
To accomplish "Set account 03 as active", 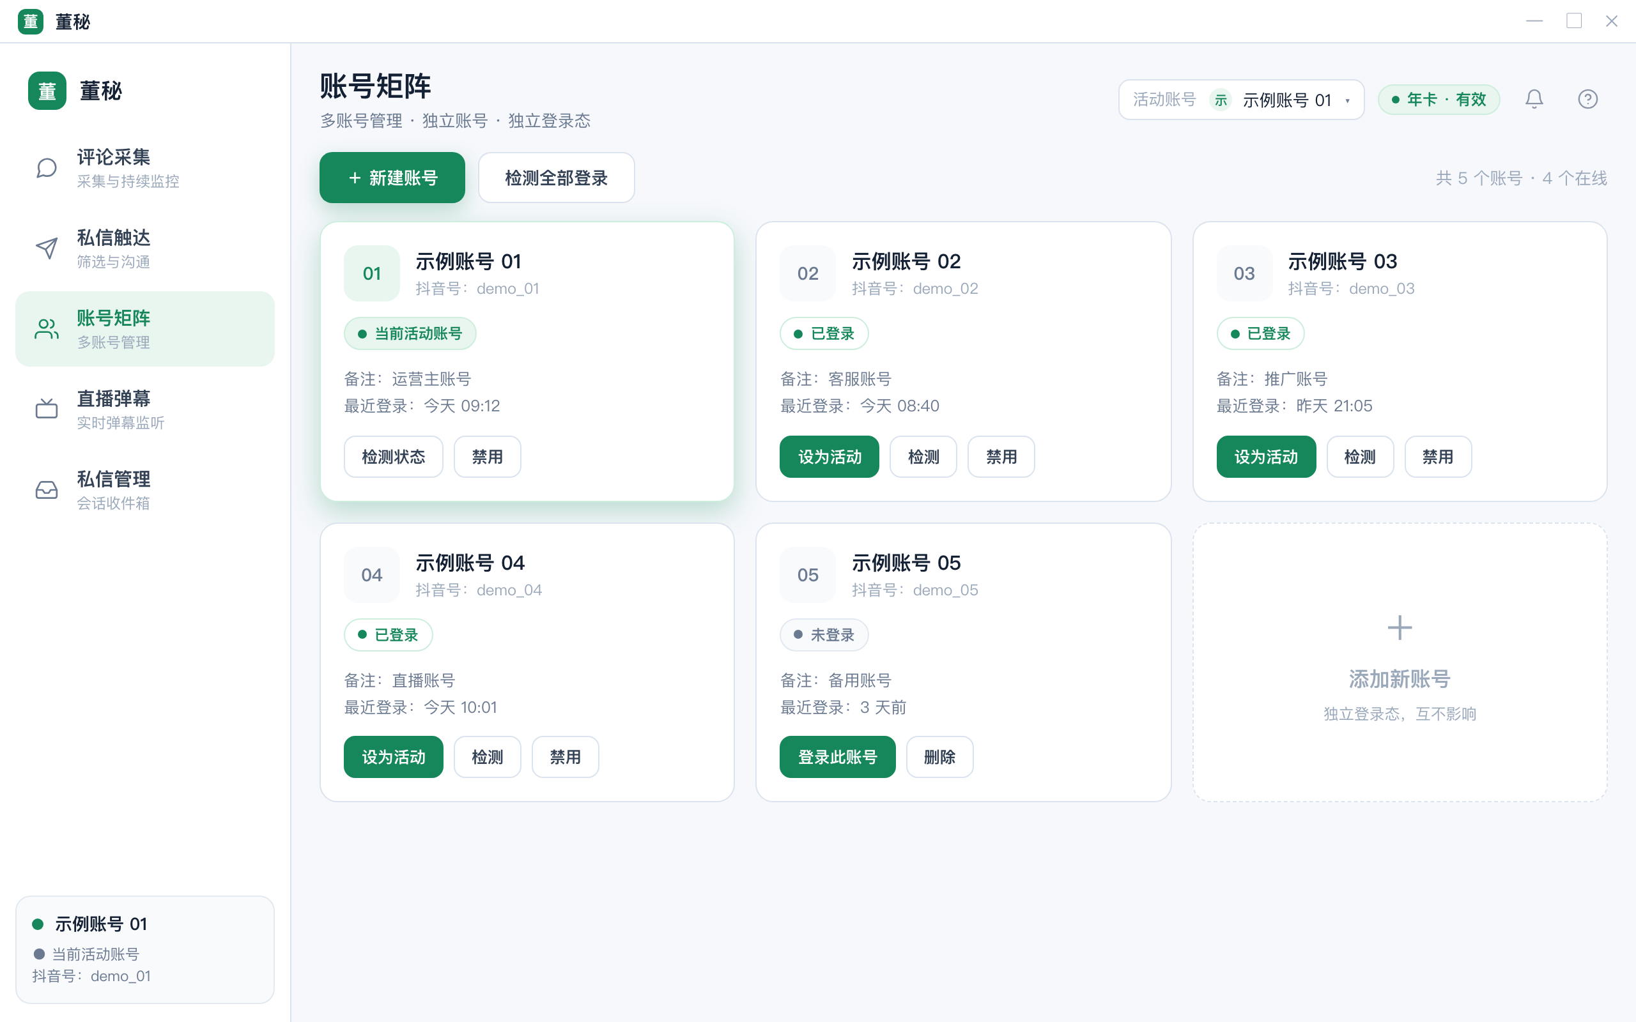I will pos(1266,457).
